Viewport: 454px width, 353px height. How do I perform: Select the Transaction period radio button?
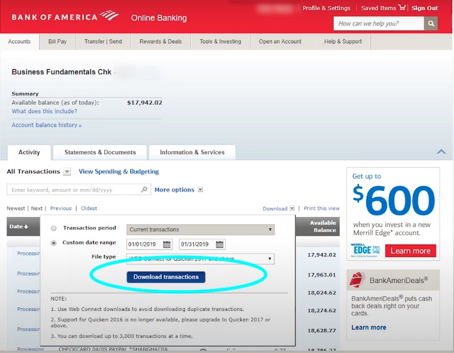pyautogui.click(x=54, y=228)
